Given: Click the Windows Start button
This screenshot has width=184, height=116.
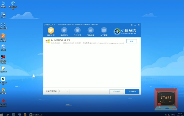Looking at the screenshot, I should tap(2, 114).
